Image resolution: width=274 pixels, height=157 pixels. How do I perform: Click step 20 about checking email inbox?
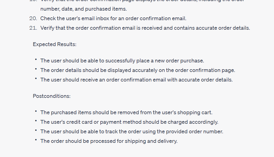pos(113,18)
